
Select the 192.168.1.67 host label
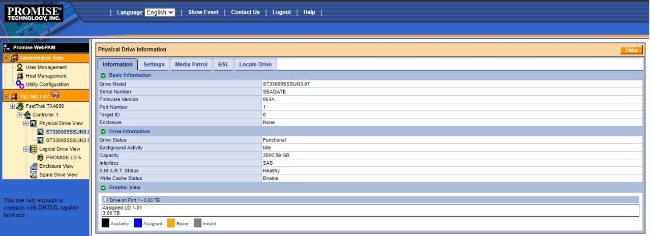[x=35, y=96]
